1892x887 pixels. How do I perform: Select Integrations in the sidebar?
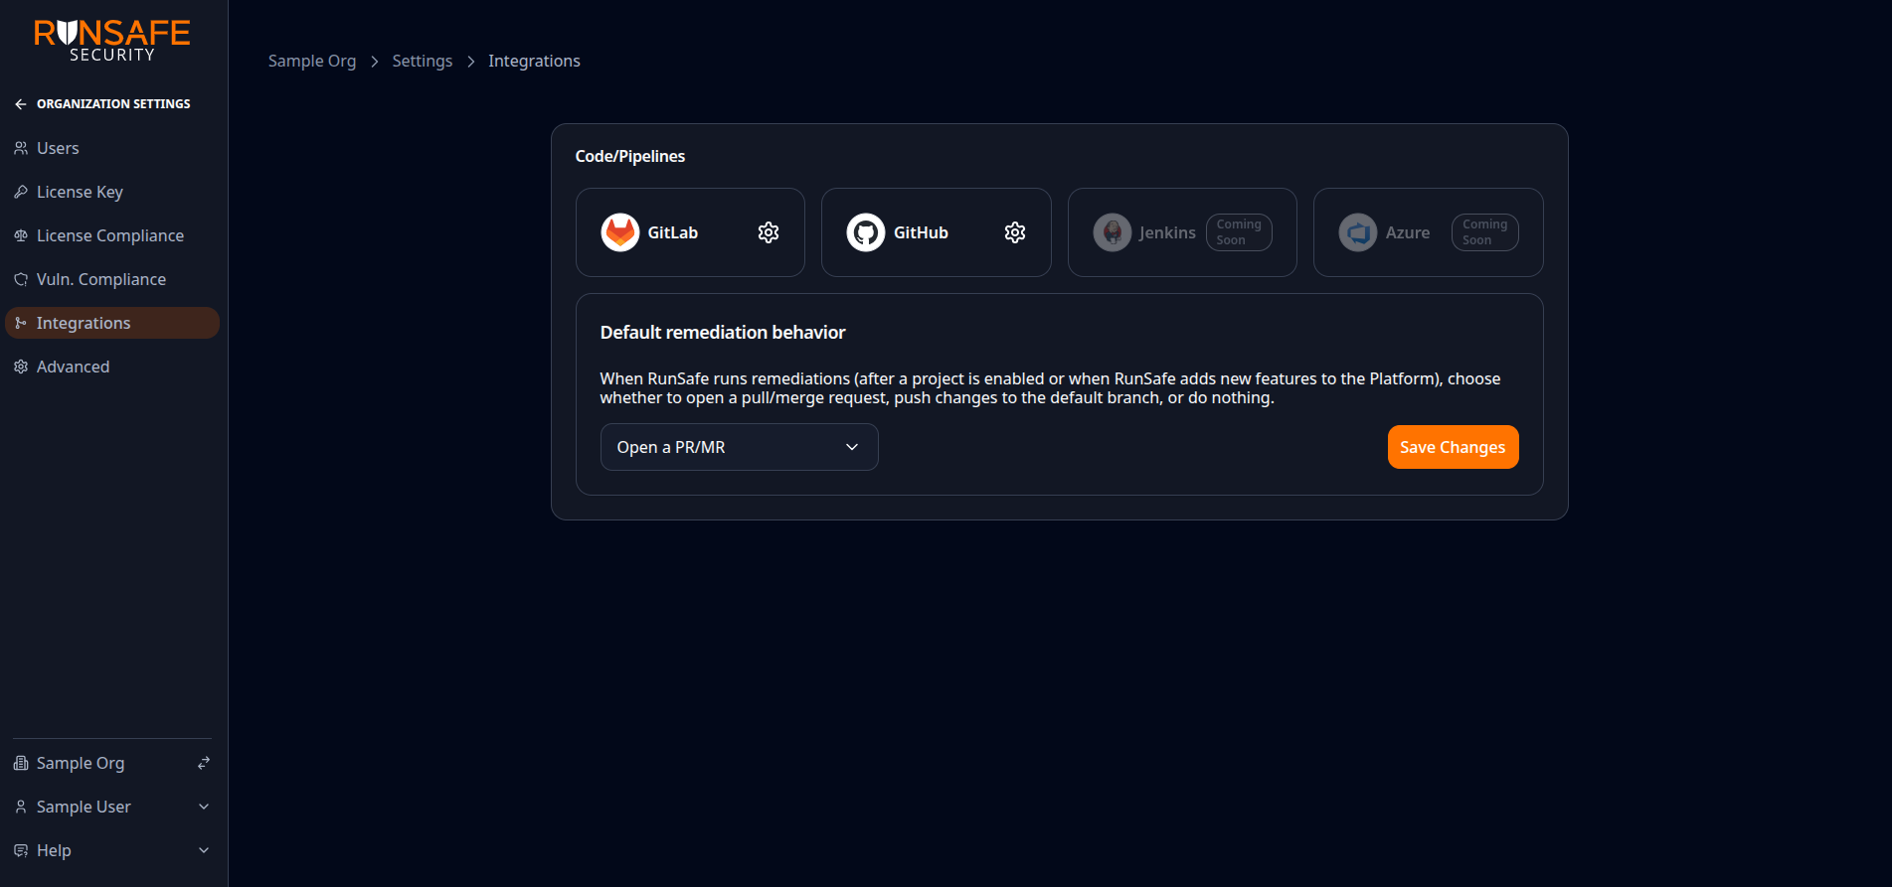pos(112,323)
